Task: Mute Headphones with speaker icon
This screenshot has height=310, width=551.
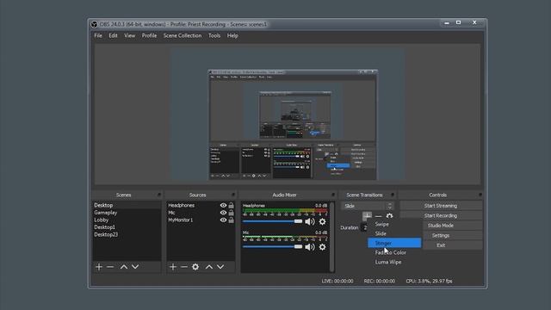Action: (310, 221)
